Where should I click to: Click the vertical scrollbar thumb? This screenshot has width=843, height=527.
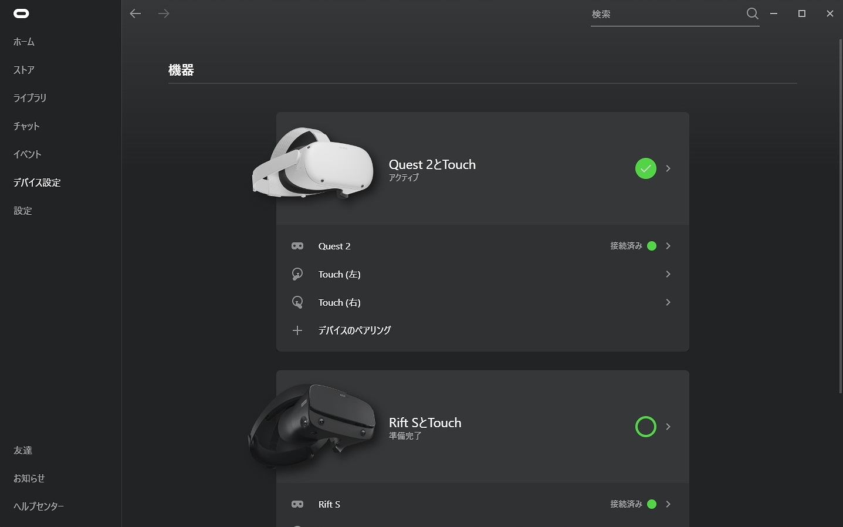coord(840,216)
